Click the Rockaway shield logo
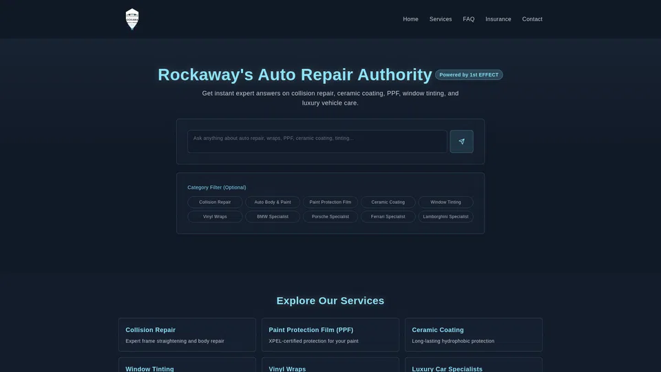This screenshot has height=372, width=661. (132, 19)
